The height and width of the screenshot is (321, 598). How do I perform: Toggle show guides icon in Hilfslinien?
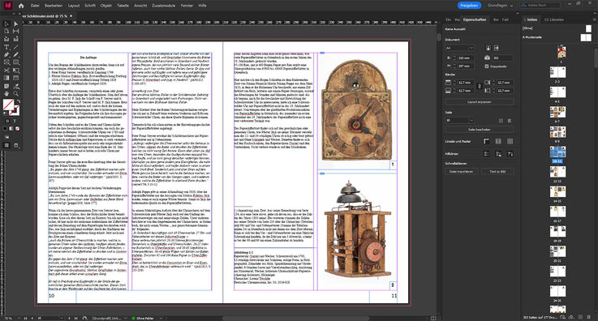(486, 154)
